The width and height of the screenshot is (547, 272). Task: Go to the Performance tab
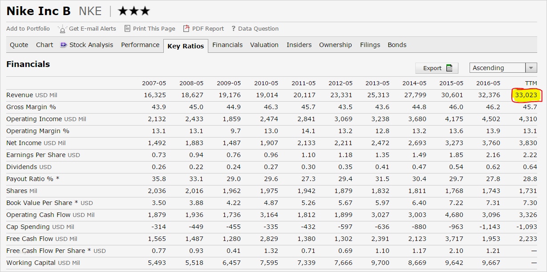(x=140, y=45)
